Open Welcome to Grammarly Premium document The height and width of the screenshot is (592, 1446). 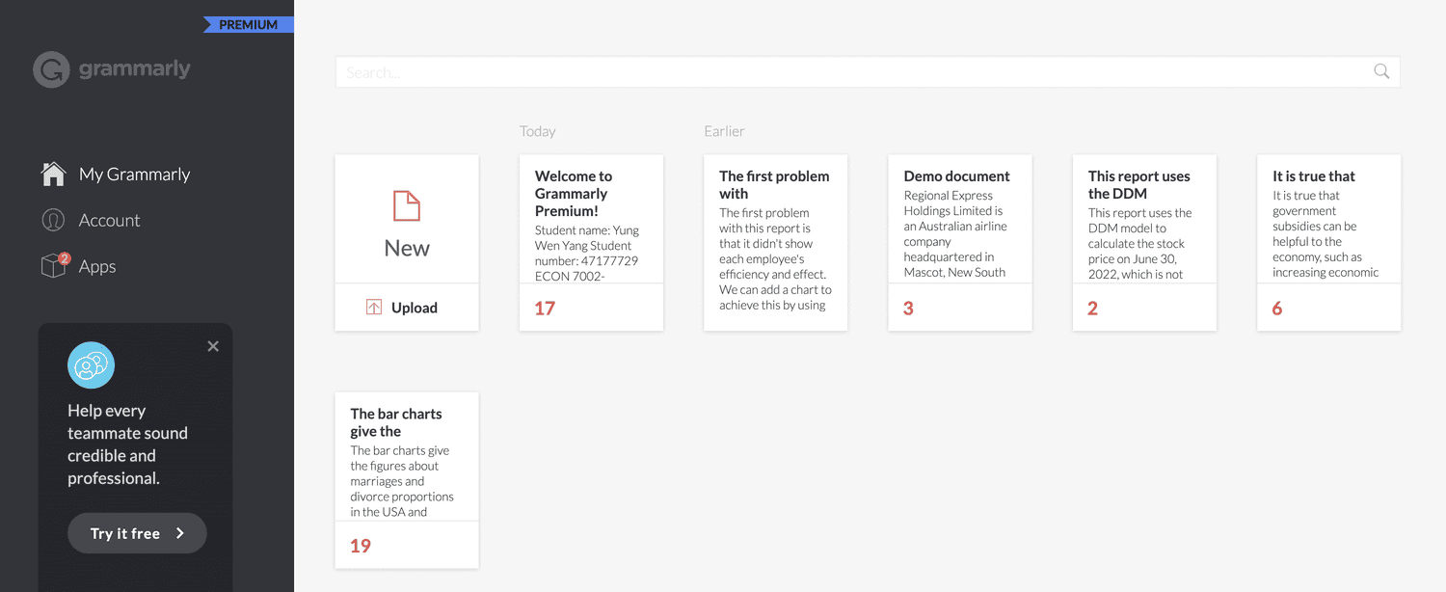(591, 243)
